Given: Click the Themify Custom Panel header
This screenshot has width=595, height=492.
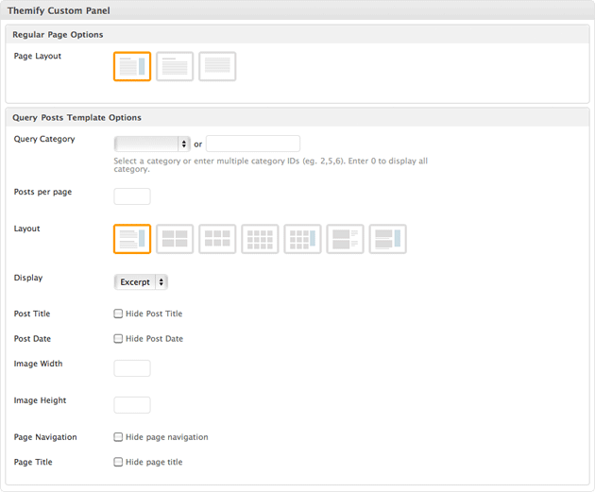Looking at the screenshot, I should tap(297, 10).
